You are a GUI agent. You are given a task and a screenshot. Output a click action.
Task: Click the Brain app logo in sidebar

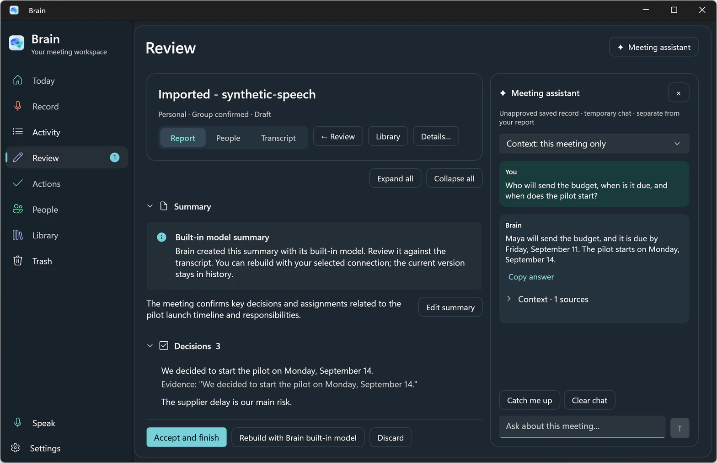coord(16,43)
